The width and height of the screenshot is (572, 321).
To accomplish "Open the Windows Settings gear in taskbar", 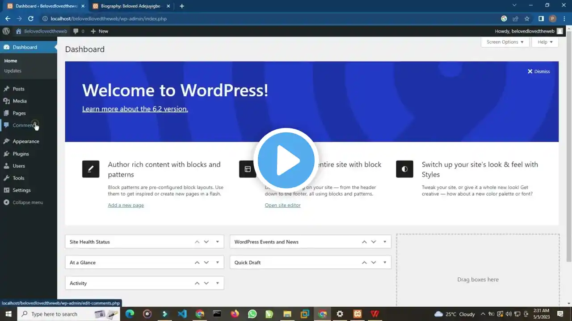I will click(x=340, y=314).
